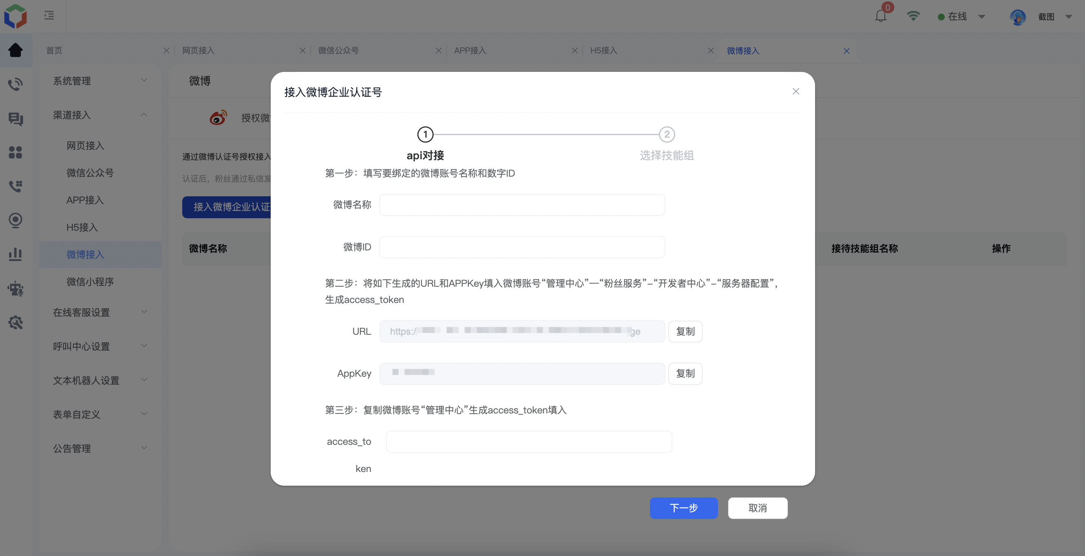Screen dimensions: 1085x556
Task: Click the home icon in left sidebar
Action: pos(15,50)
